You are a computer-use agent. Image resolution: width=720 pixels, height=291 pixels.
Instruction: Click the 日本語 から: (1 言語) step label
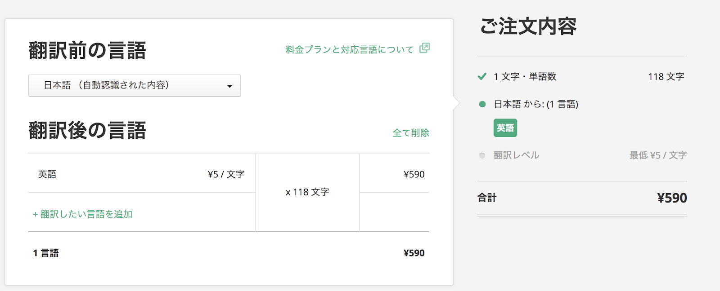pos(536,104)
